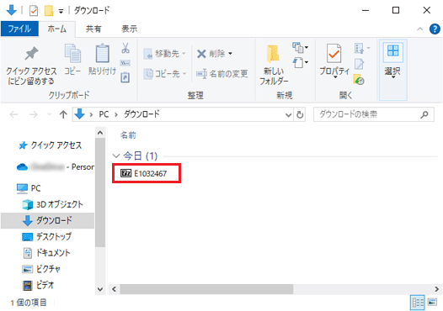
Task: Open the Copy to (コピー先) menu
Action: coord(165,74)
